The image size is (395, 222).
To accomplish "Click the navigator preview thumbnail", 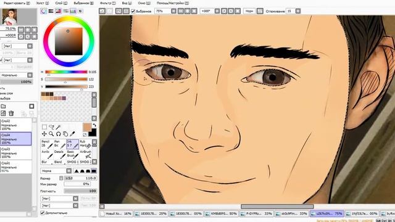I will coord(10,17).
